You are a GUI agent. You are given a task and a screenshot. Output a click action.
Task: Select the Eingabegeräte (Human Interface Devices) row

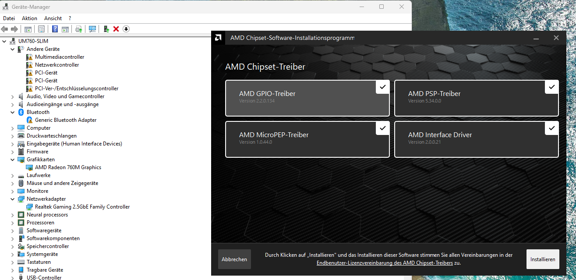[x=74, y=144]
